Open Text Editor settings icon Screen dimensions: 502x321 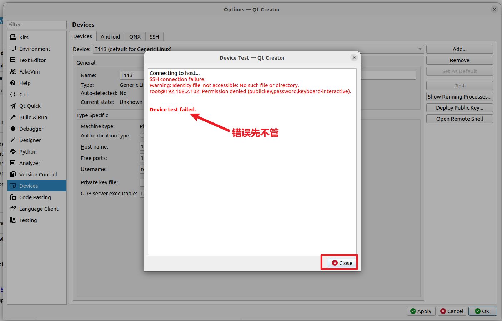point(13,60)
